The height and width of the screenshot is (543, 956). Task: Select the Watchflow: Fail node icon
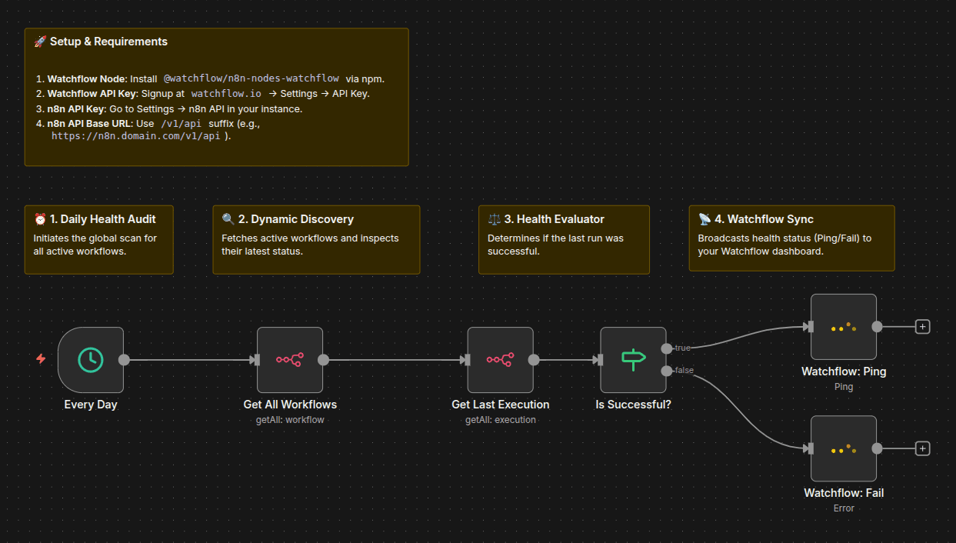843,448
